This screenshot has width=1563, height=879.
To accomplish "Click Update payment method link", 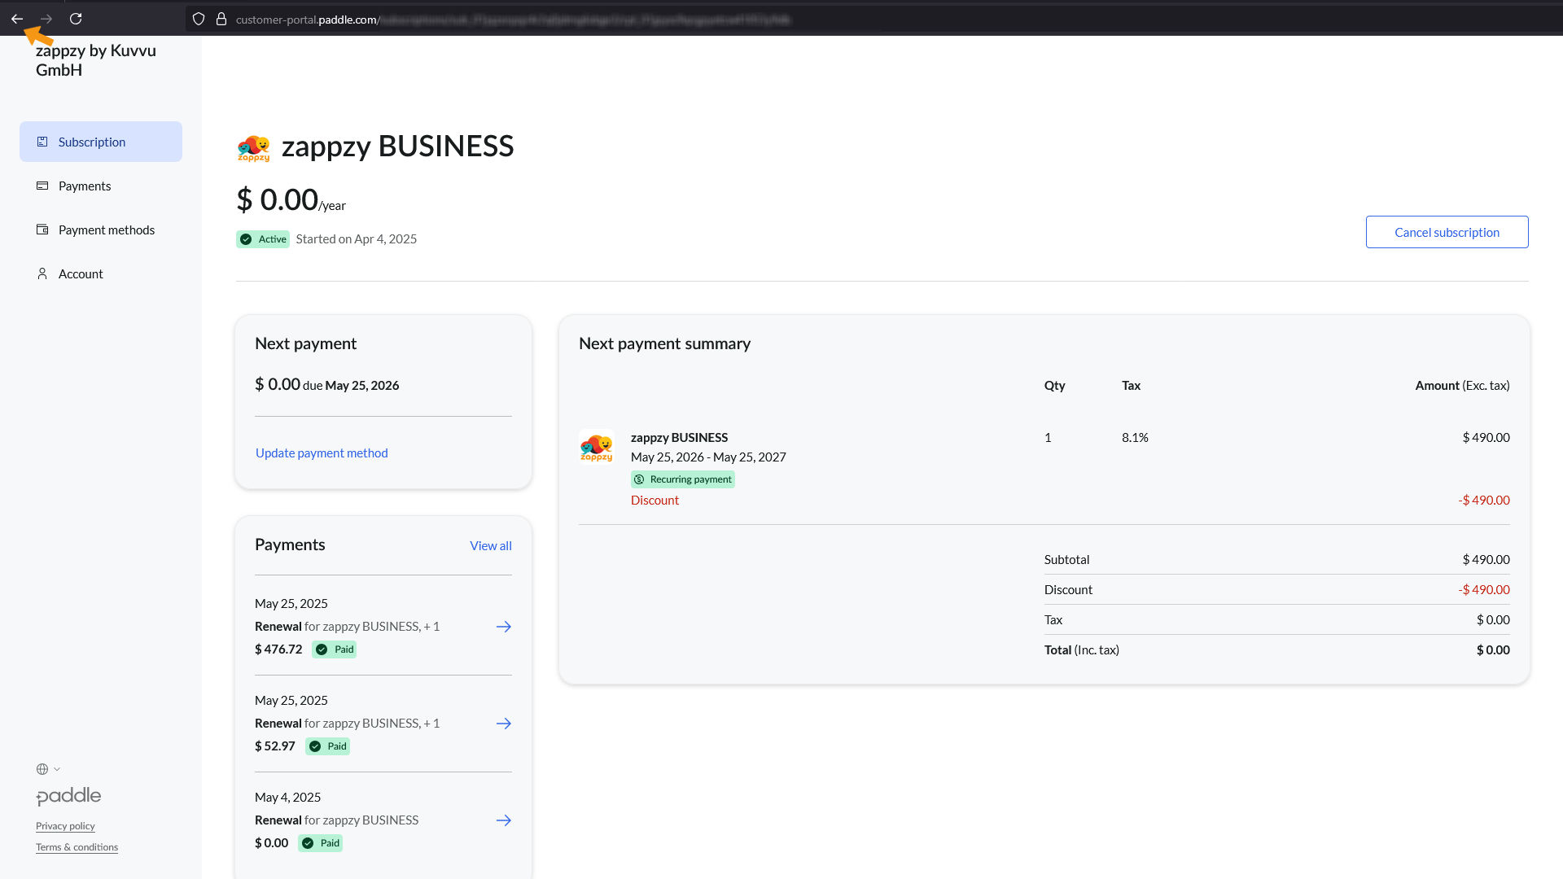I will coord(322,453).
